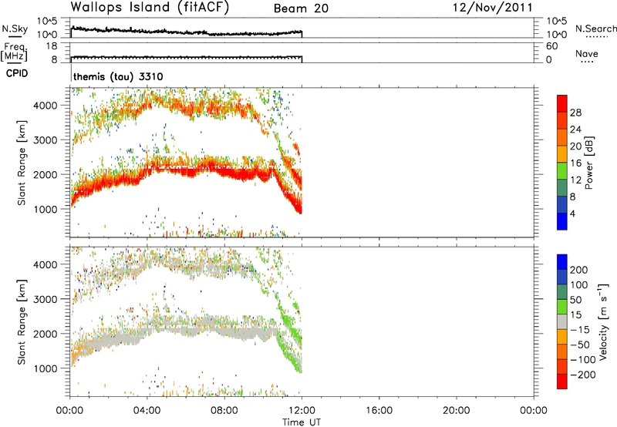Click the 16:00 time axis label
The image size is (617, 427).
point(379,411)
